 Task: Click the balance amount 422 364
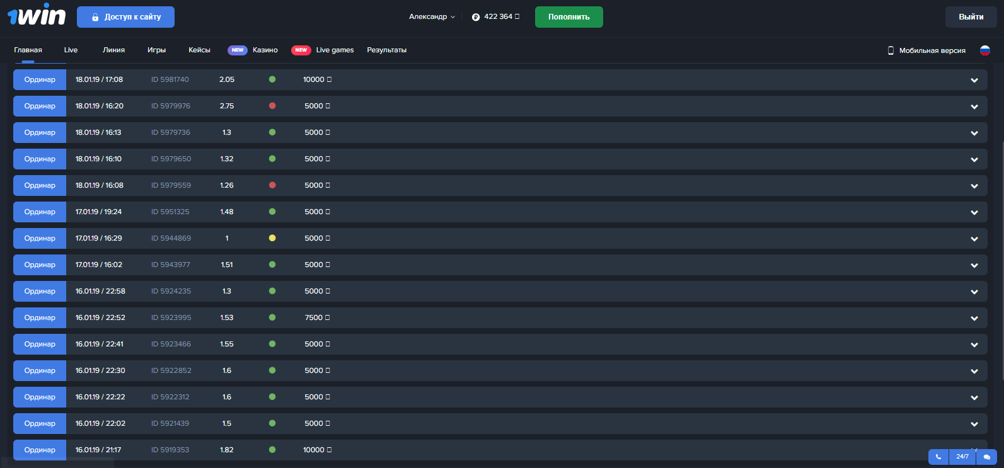499,17
